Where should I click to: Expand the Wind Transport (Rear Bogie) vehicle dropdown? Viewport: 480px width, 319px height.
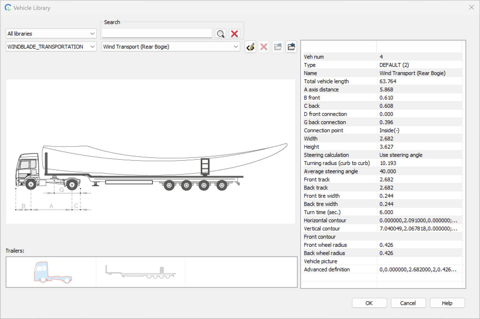[171, 47]
